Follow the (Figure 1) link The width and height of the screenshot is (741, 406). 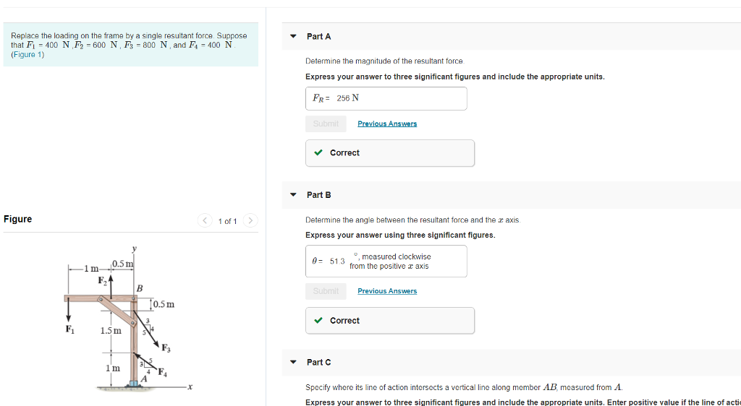click(27, 55)
